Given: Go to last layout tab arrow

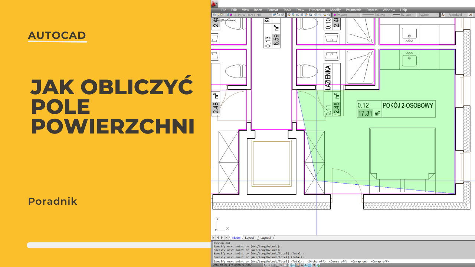Looking at the screenshot, I should click(x=226, y=237).
